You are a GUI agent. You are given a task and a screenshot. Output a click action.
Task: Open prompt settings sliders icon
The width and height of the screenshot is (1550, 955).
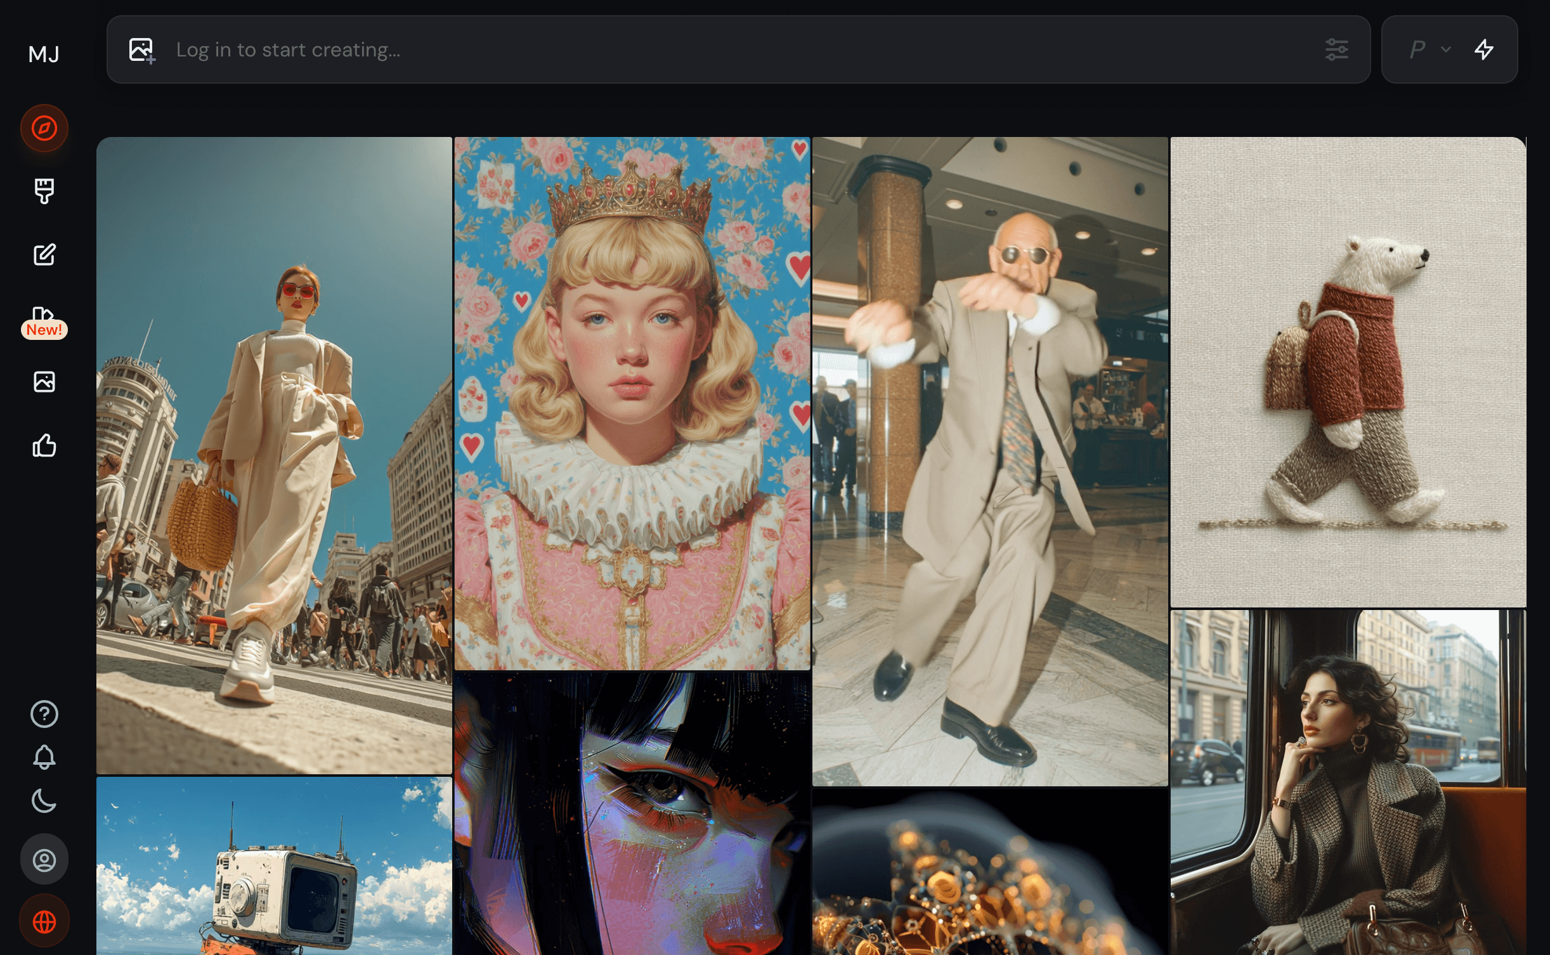1337,49
